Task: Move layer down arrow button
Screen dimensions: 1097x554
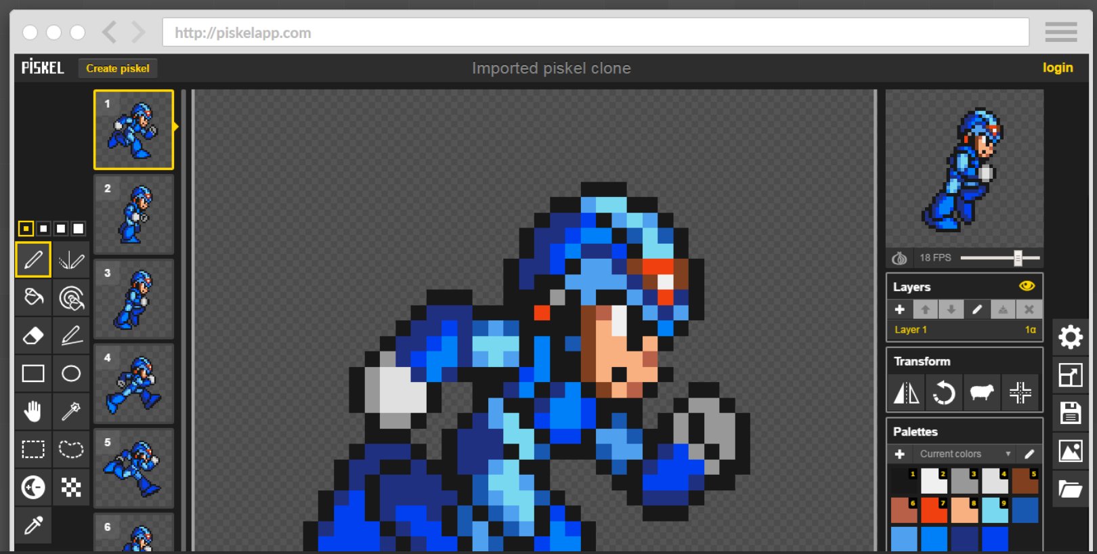Action: click(x=951, y=310)
